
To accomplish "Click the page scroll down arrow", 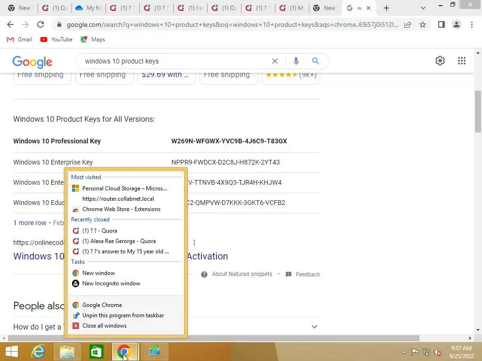I will [478, 330].
